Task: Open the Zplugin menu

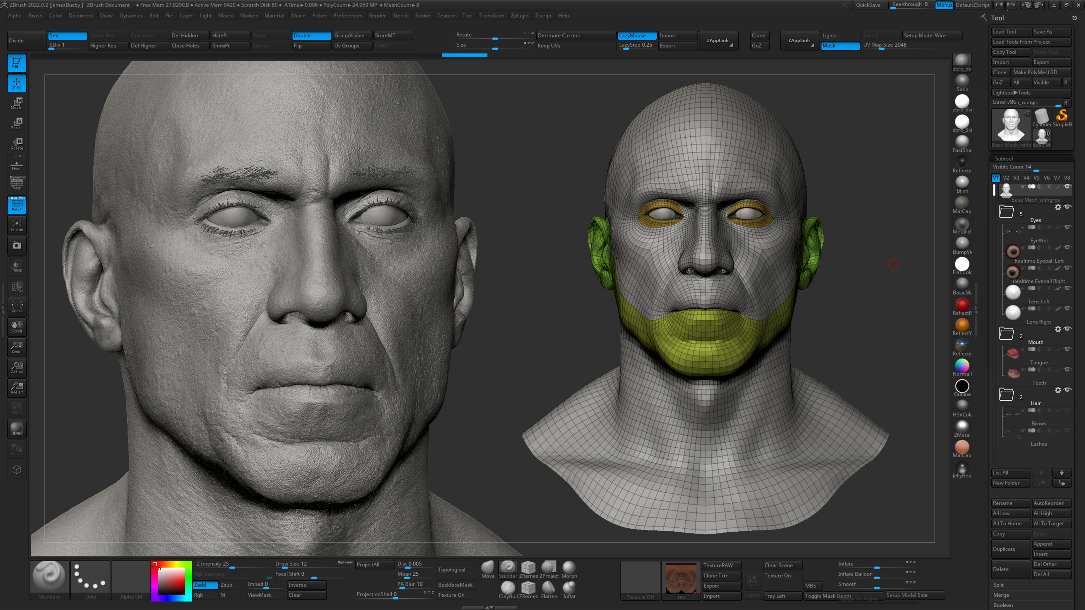Action: [519, 16]
